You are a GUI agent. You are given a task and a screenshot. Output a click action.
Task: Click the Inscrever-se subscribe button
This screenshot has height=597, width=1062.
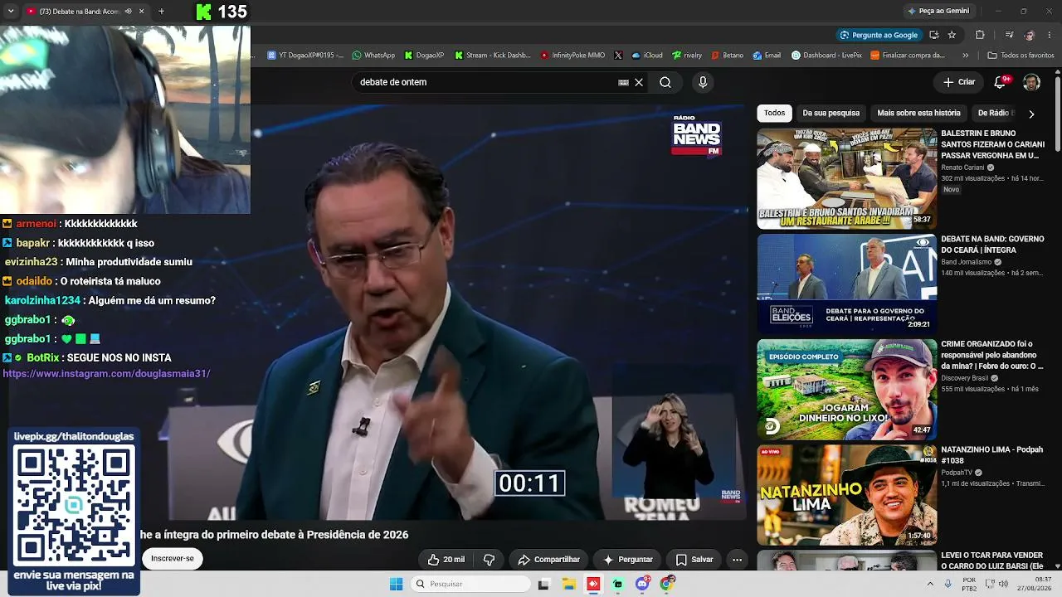[173, 559]
